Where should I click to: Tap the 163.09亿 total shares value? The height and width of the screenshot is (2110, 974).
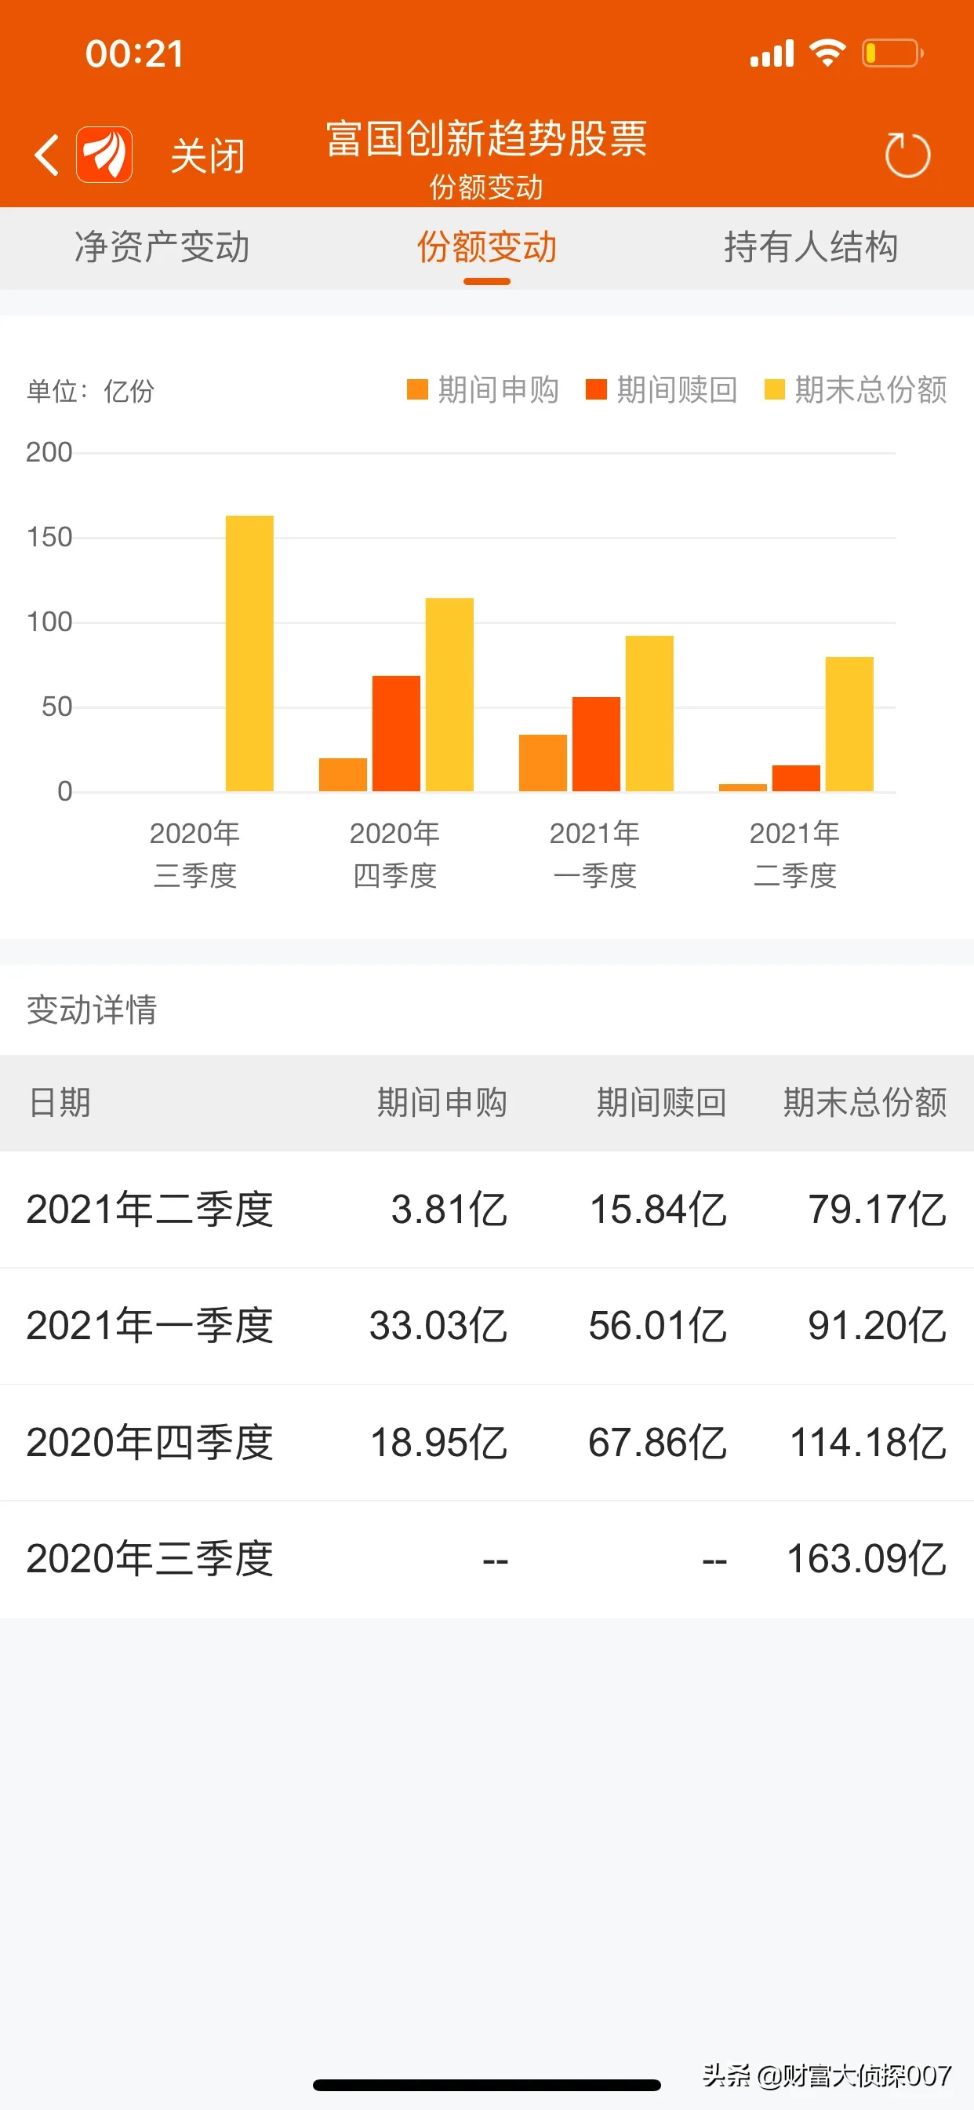[x=867, y=1559]
